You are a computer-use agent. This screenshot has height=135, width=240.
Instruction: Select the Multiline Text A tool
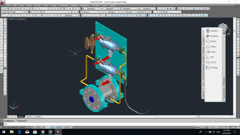pos(1,69)
